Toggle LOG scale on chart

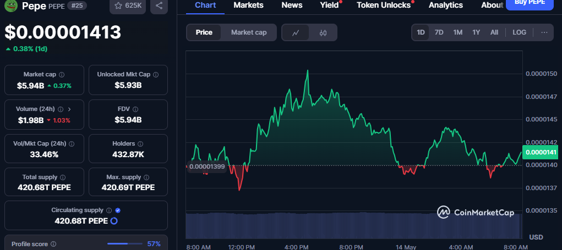(520, 32)
